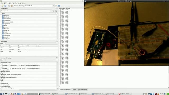169x95 pixels.
Task: Expand the workspace folder
Action: coord(1,39)
